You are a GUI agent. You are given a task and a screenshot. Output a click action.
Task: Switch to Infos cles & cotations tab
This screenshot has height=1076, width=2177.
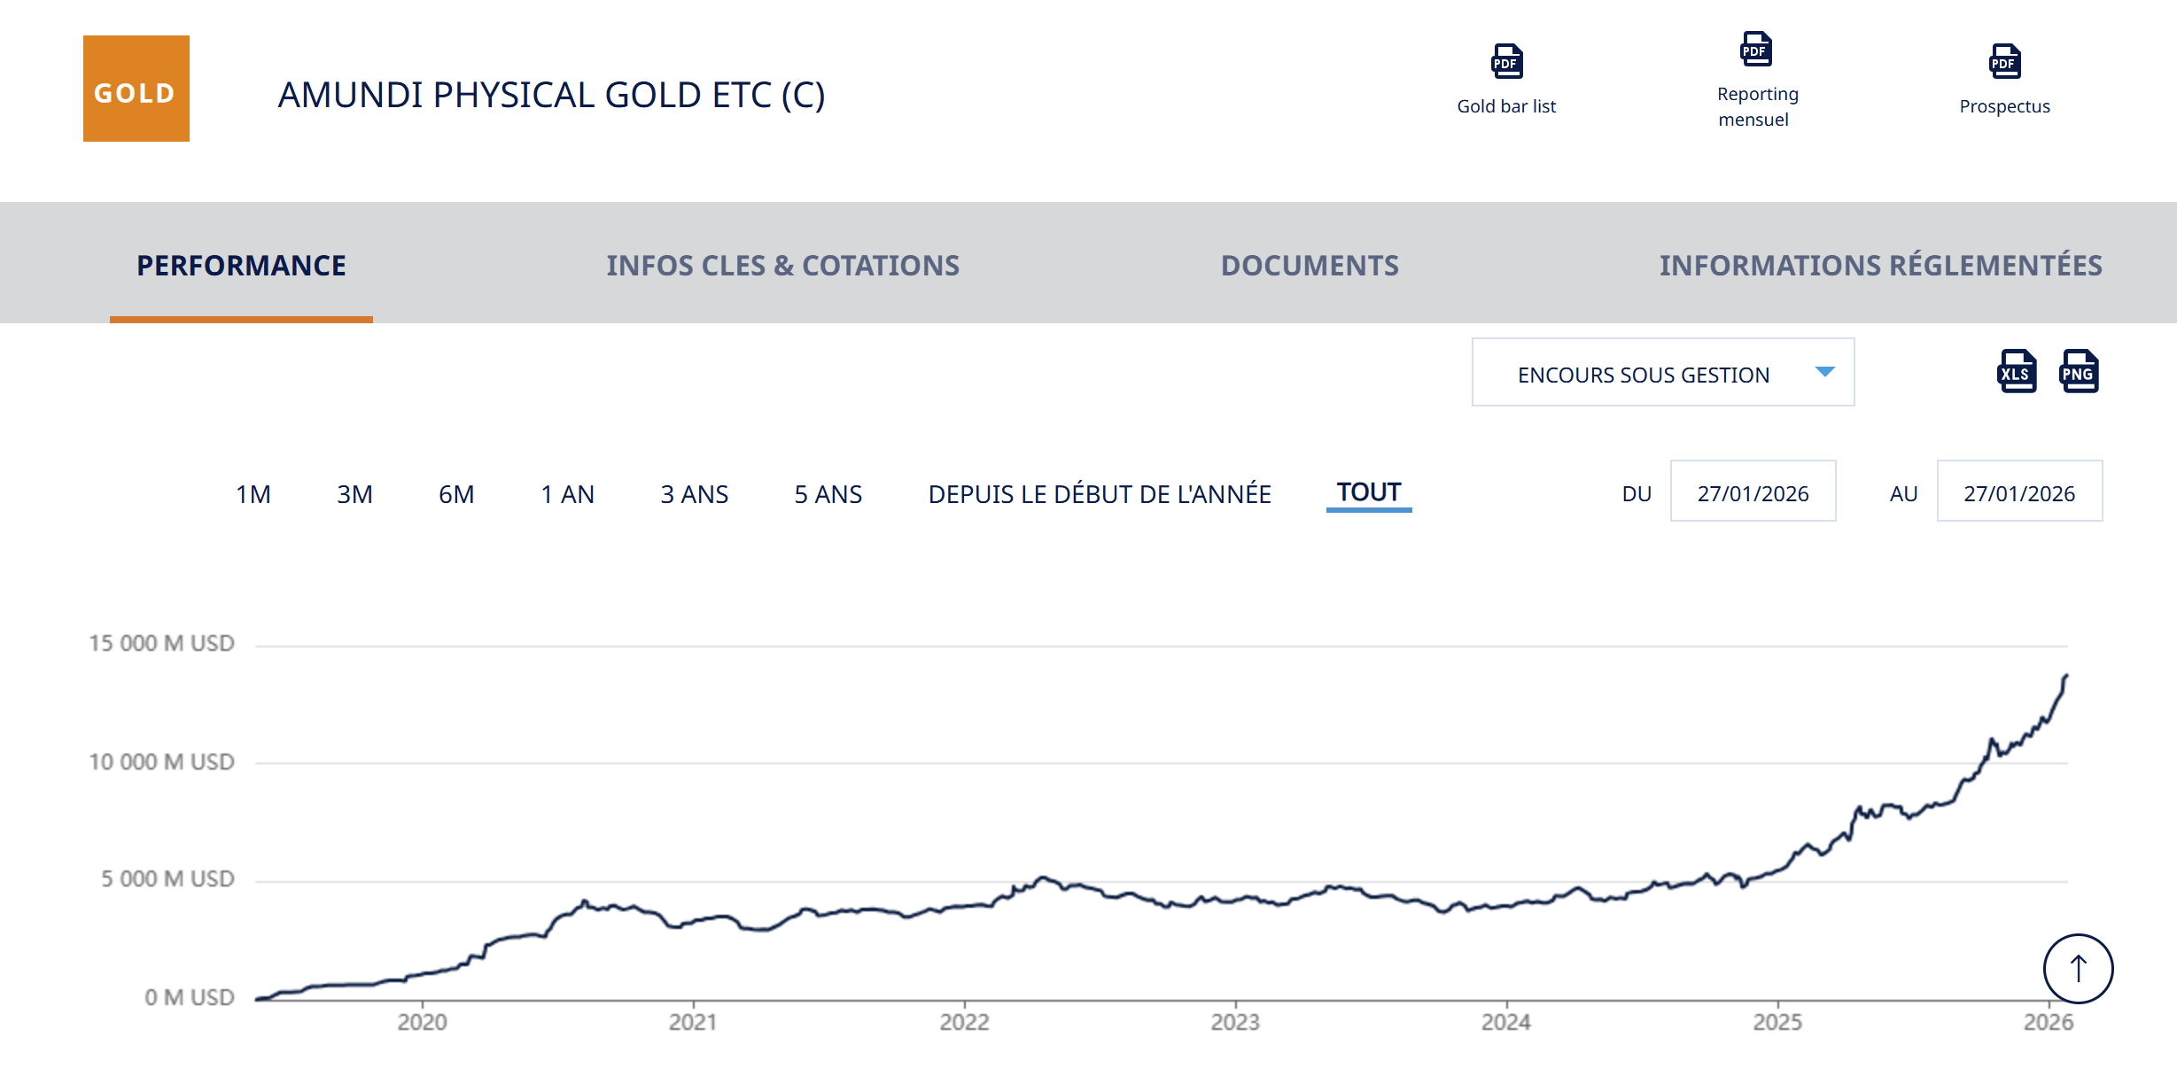(x=782, y=265)
